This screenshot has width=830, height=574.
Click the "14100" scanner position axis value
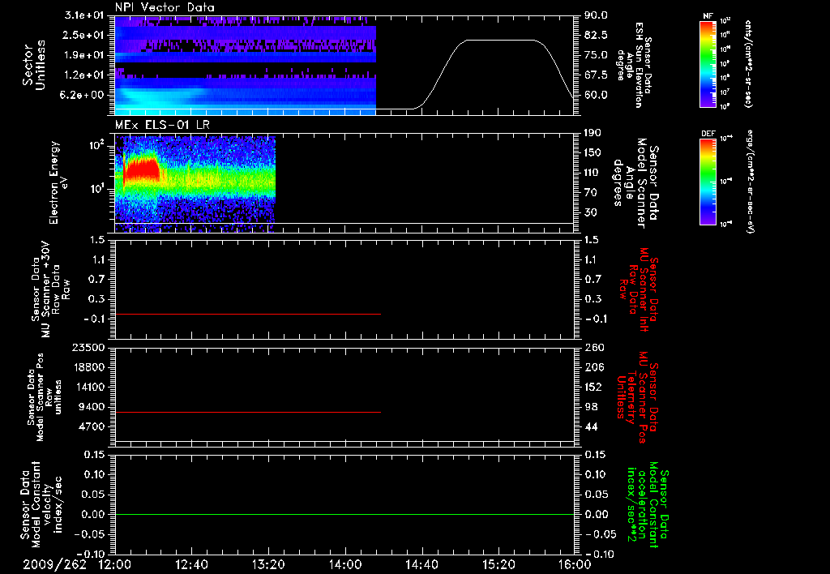pyautogui.click(x=91, y=387)
